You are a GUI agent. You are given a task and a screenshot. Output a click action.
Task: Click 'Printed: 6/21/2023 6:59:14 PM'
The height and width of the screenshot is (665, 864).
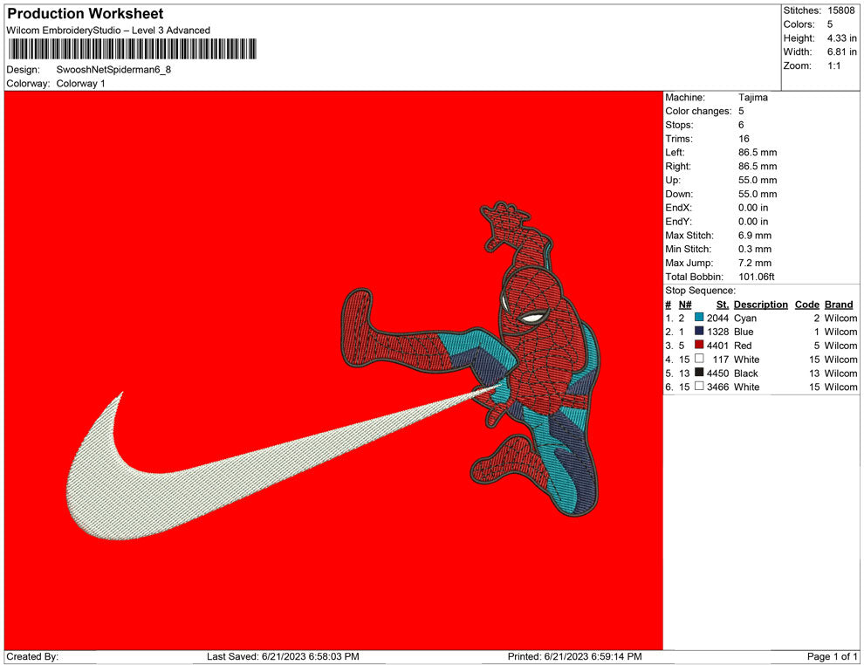coord(575,656)
